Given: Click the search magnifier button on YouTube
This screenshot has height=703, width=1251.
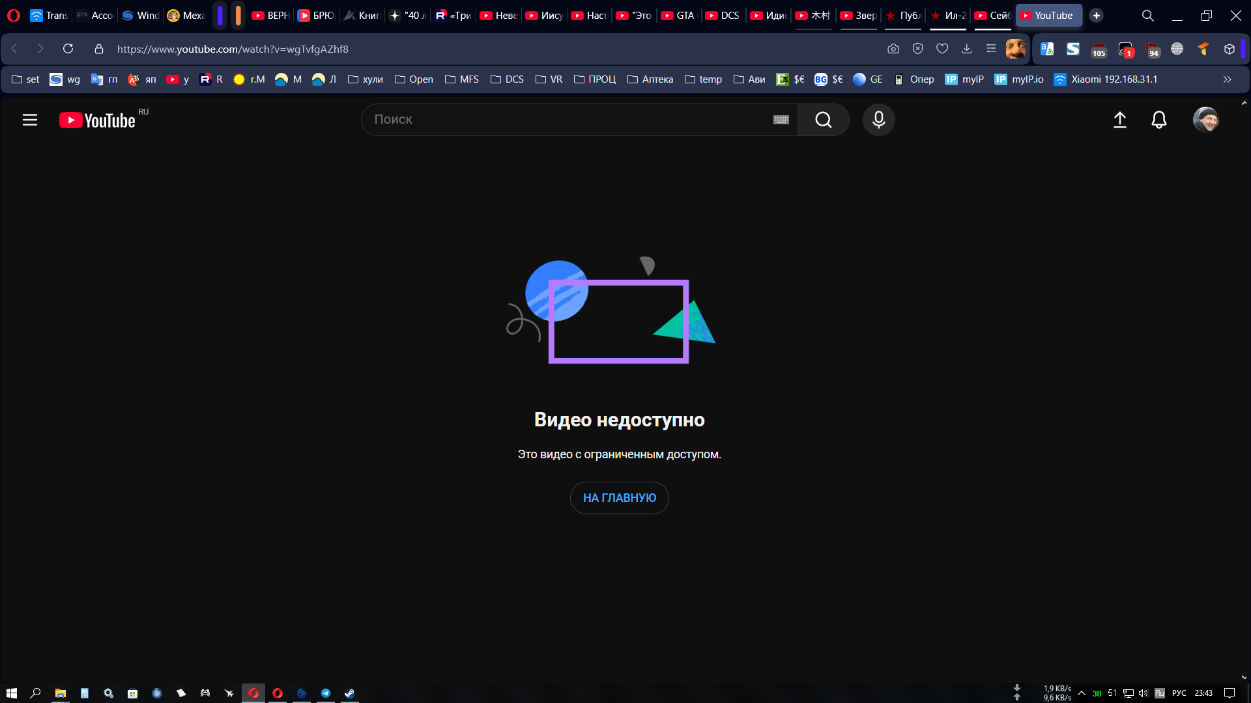Looking at the screenshot, I should 824,120.
